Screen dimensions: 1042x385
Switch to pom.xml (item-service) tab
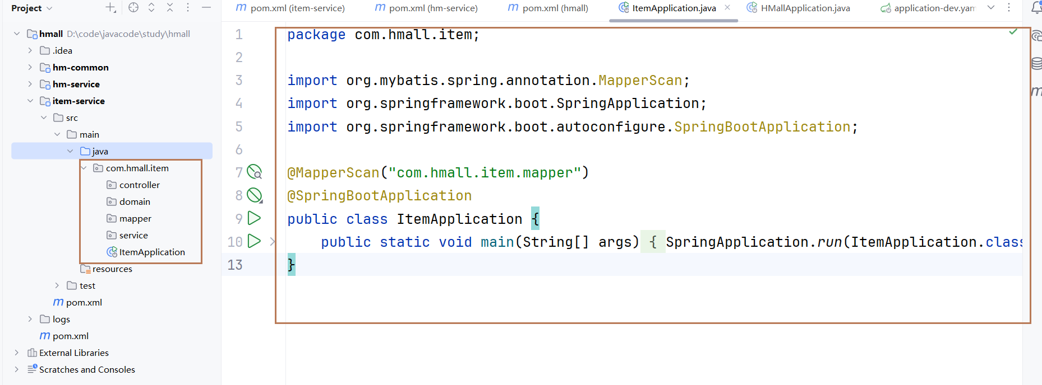click(x=291, y=8)
